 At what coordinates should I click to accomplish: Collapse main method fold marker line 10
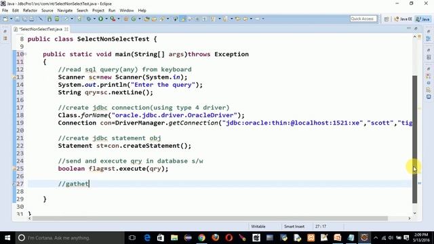[26, 54]
